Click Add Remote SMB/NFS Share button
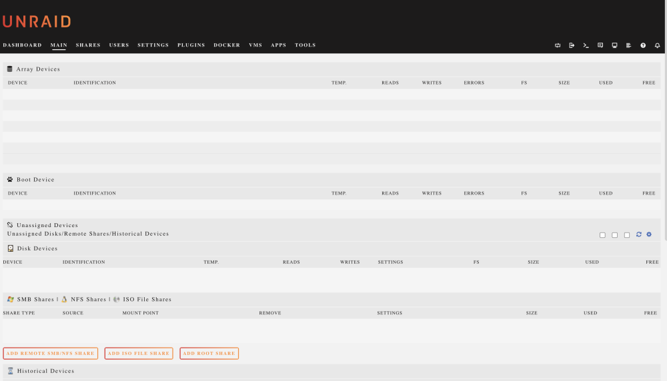Viewport: 667px width, 381px height. (50, 354)
